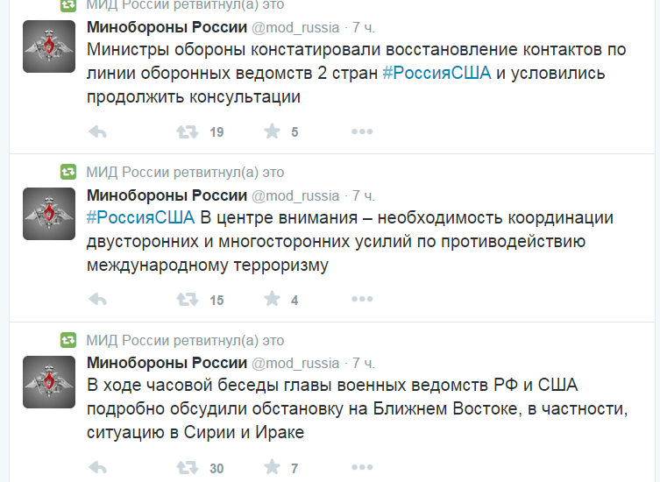This screenshot has width=660, height=482.
Task: Reply to tweet about restoring defense contacts
Action: (x=98, y=132)
